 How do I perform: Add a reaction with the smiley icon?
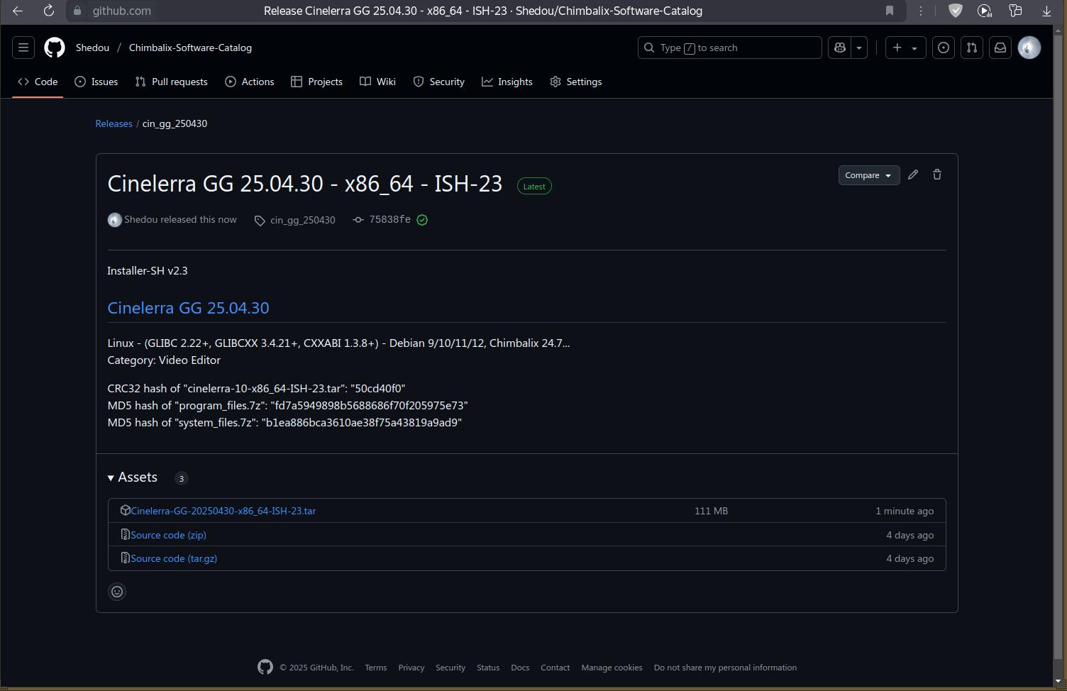[x=117, y=592]
